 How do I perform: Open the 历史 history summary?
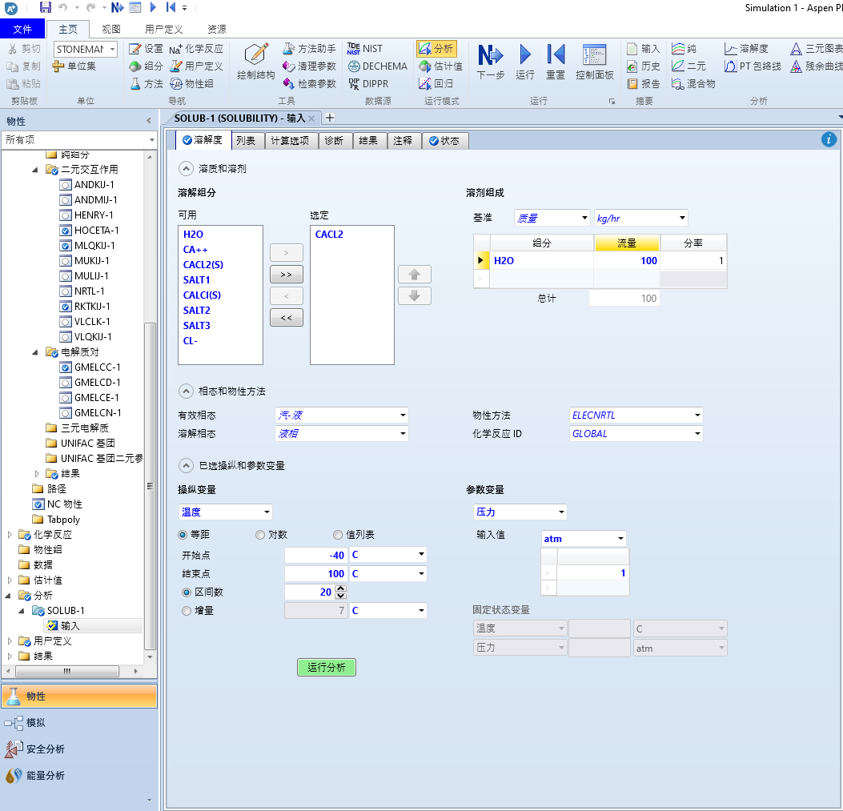(x=644, y=66)
